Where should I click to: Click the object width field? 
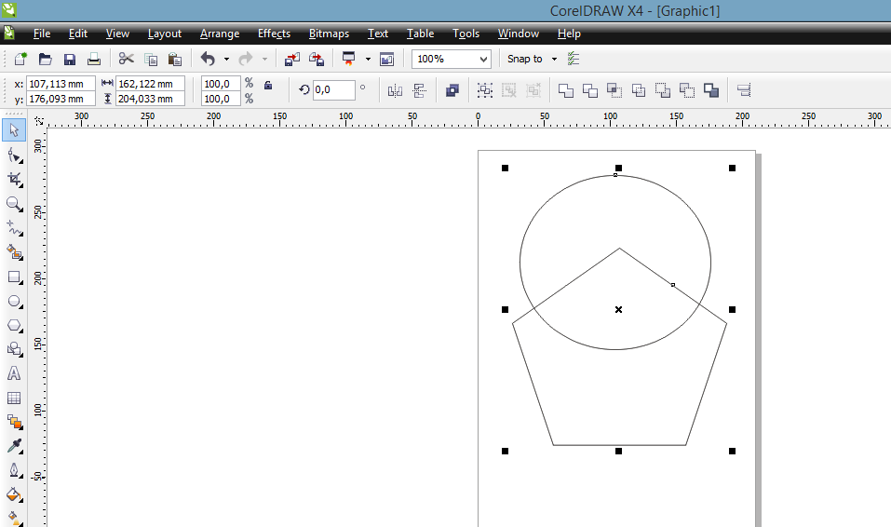click(150, 84)
